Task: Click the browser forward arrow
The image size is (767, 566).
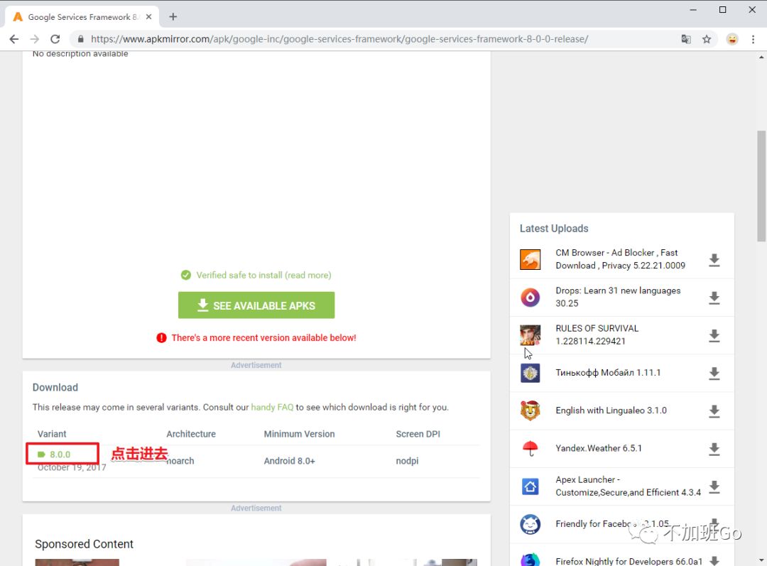Action: (34, 39)
